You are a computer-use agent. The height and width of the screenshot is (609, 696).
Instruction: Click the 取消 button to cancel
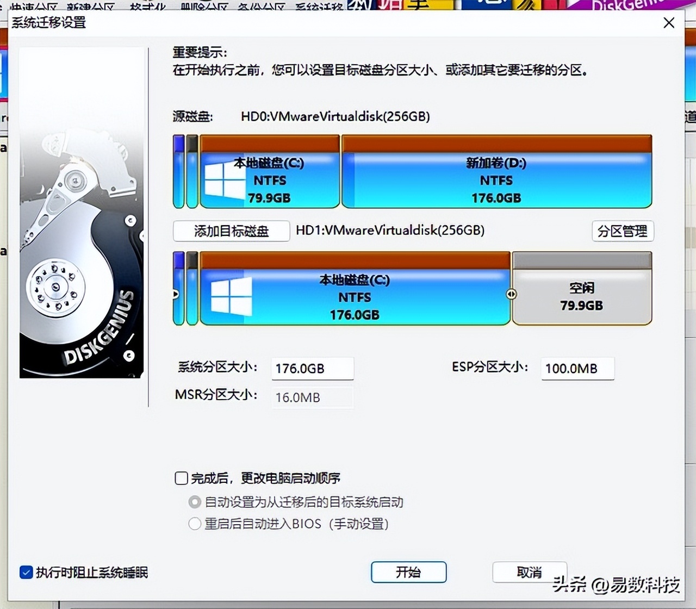[529, 572]
